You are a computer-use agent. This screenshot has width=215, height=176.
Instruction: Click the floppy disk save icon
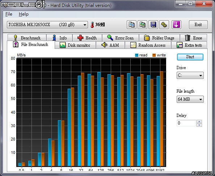coord(153,25)
